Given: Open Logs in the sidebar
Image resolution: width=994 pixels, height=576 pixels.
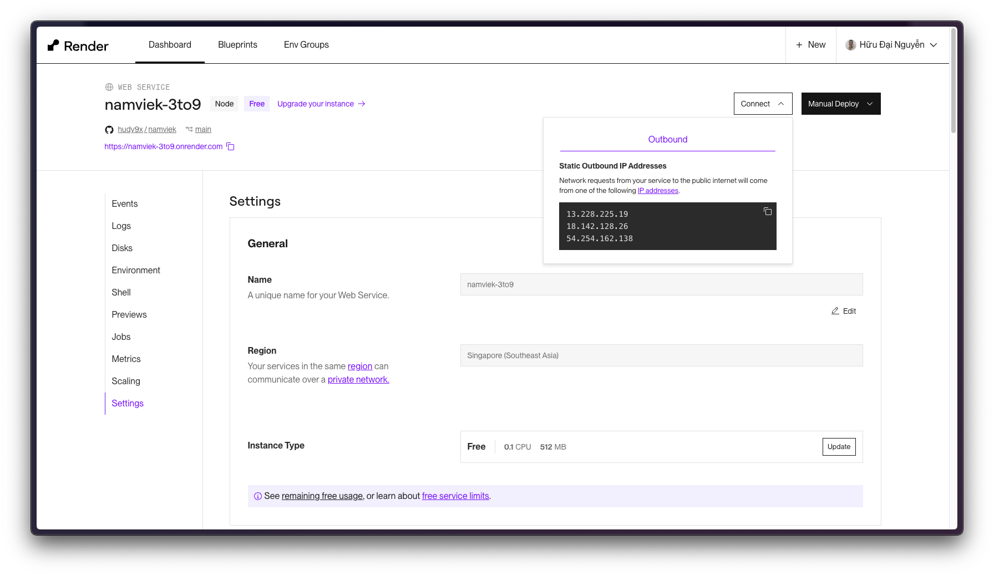Looking at the screenshot, I should click(121, 226).
